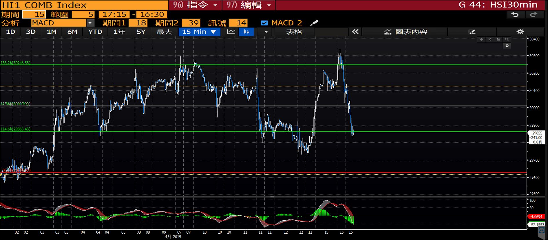This screenshot has height=240, width=548.
Task: Uncheck the MACD 2 checkbox
Action: [264, 23]
